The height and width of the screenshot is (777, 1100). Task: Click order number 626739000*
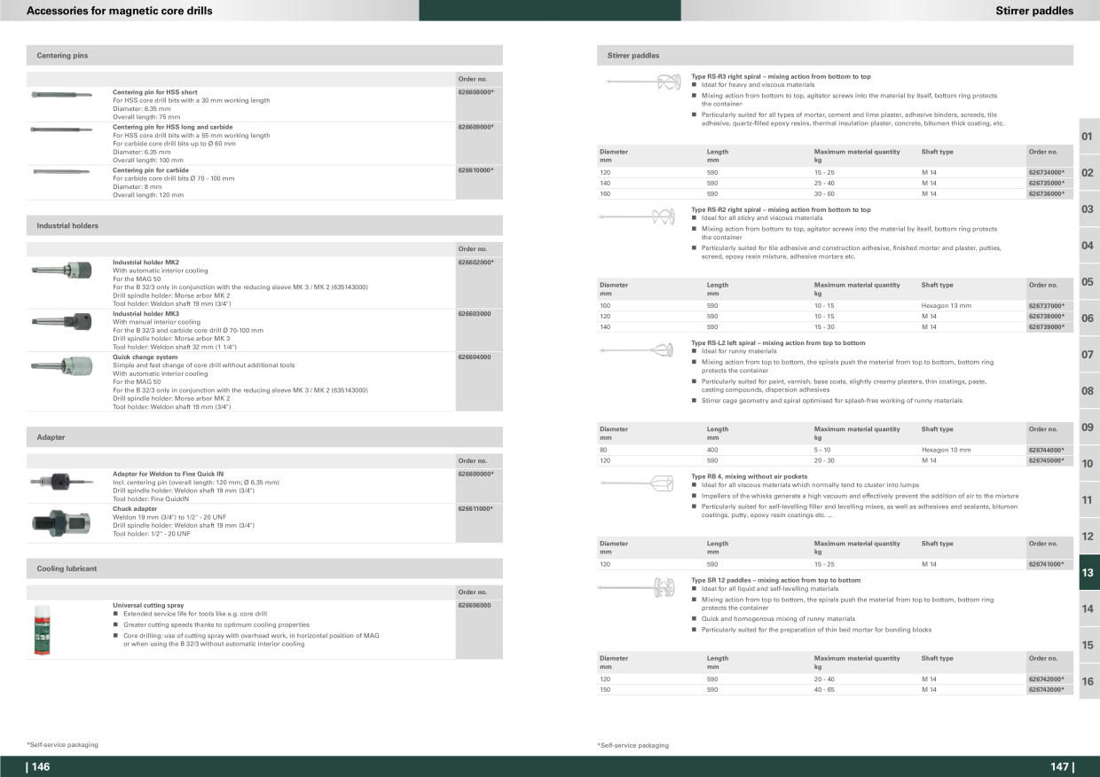[1047, 326]
